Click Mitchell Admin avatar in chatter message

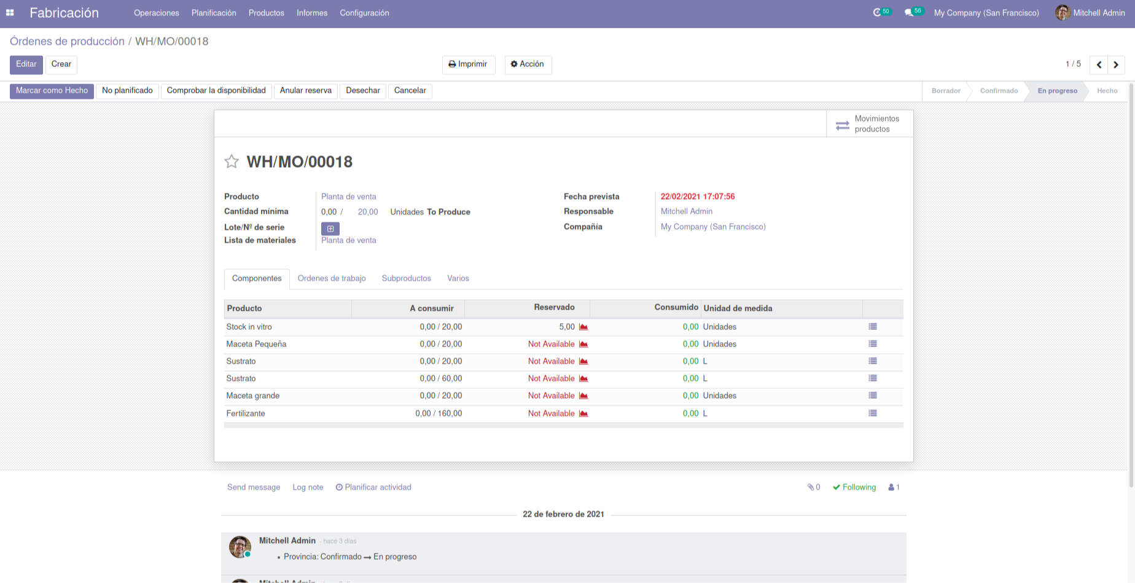pyautogui.click(x=240, y=547)
